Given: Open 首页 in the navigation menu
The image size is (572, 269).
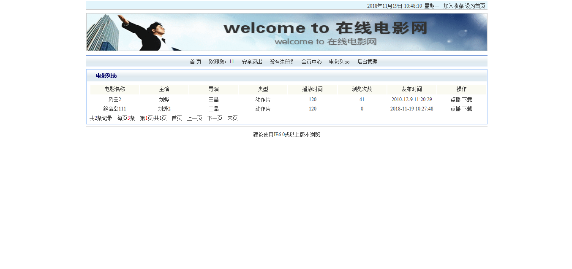Looking at the screenshot, I should pyautogui.click(x=196, y=62).
